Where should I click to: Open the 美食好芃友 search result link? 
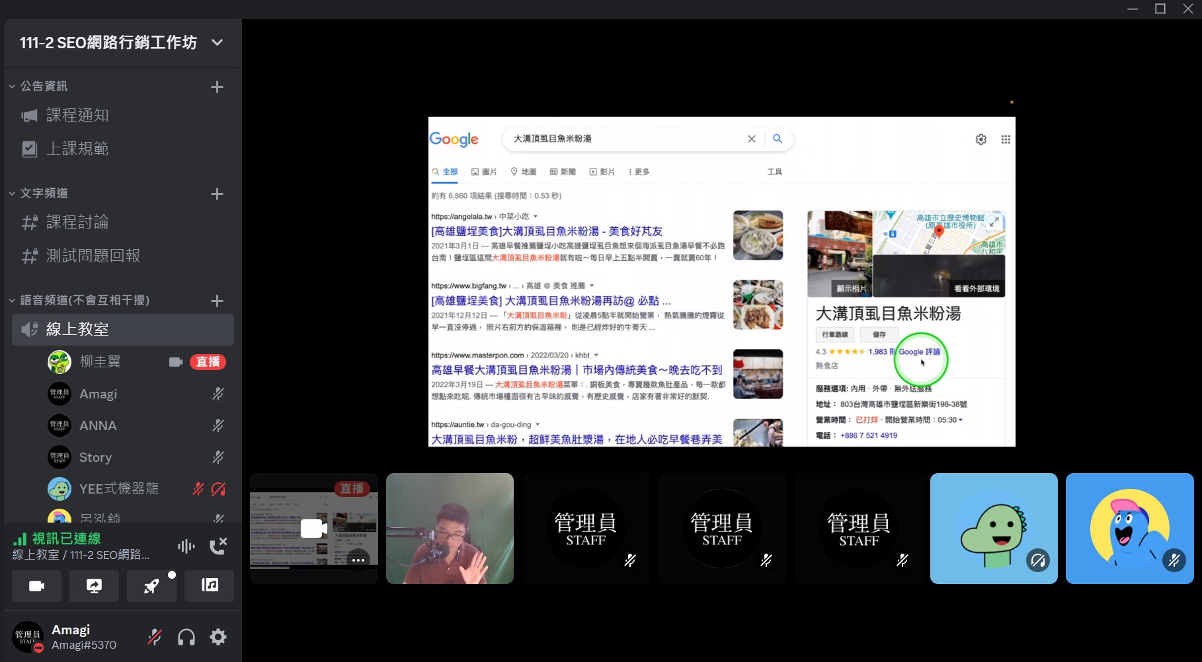point(547,231)
